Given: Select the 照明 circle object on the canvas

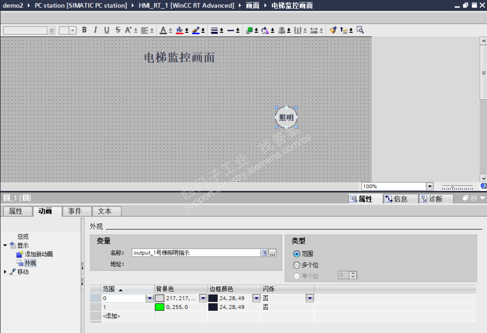Looking at the screenshot, I should tap(286, 117).
